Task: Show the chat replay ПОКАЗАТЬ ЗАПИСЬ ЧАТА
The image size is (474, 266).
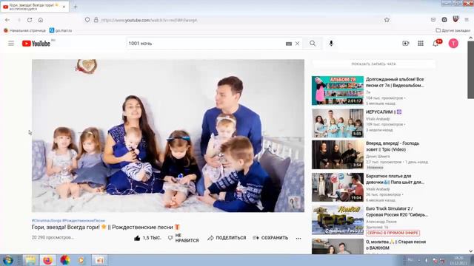Action: [373, 64]
